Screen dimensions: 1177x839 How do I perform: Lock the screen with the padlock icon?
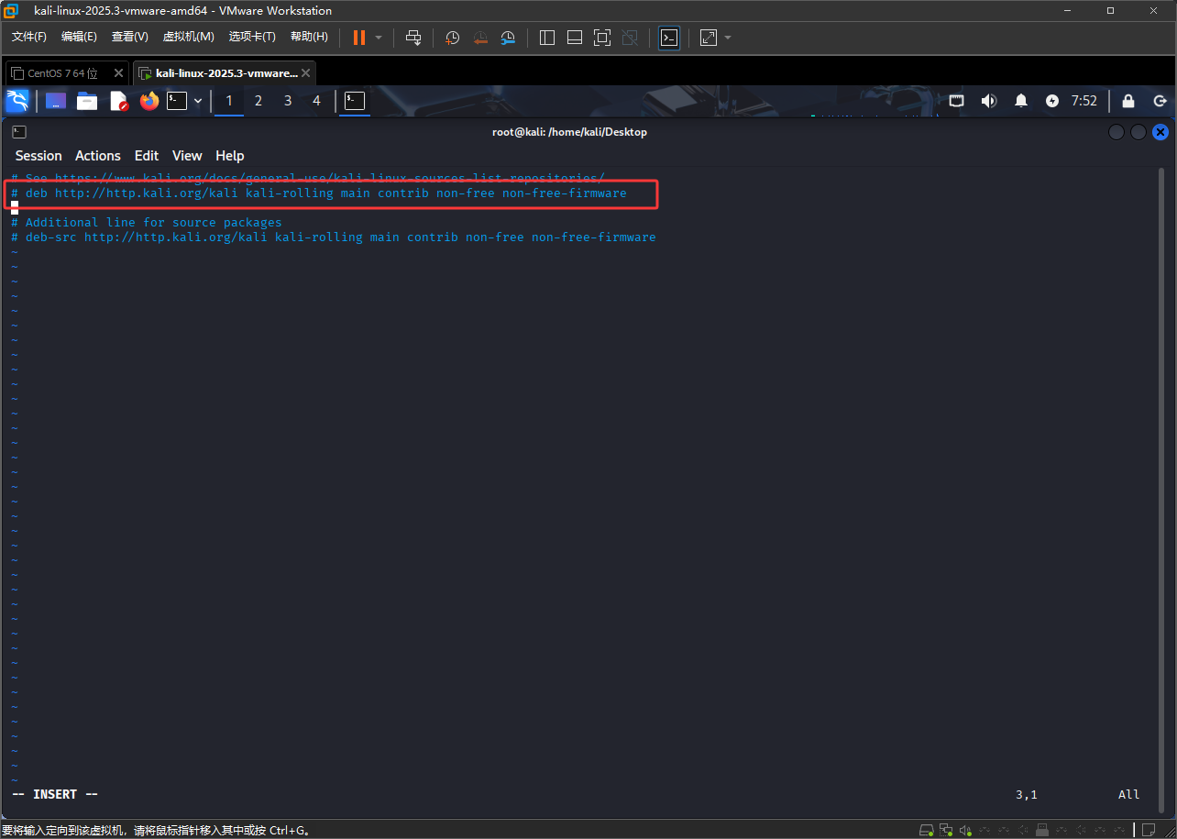[x=1128, y=101]
